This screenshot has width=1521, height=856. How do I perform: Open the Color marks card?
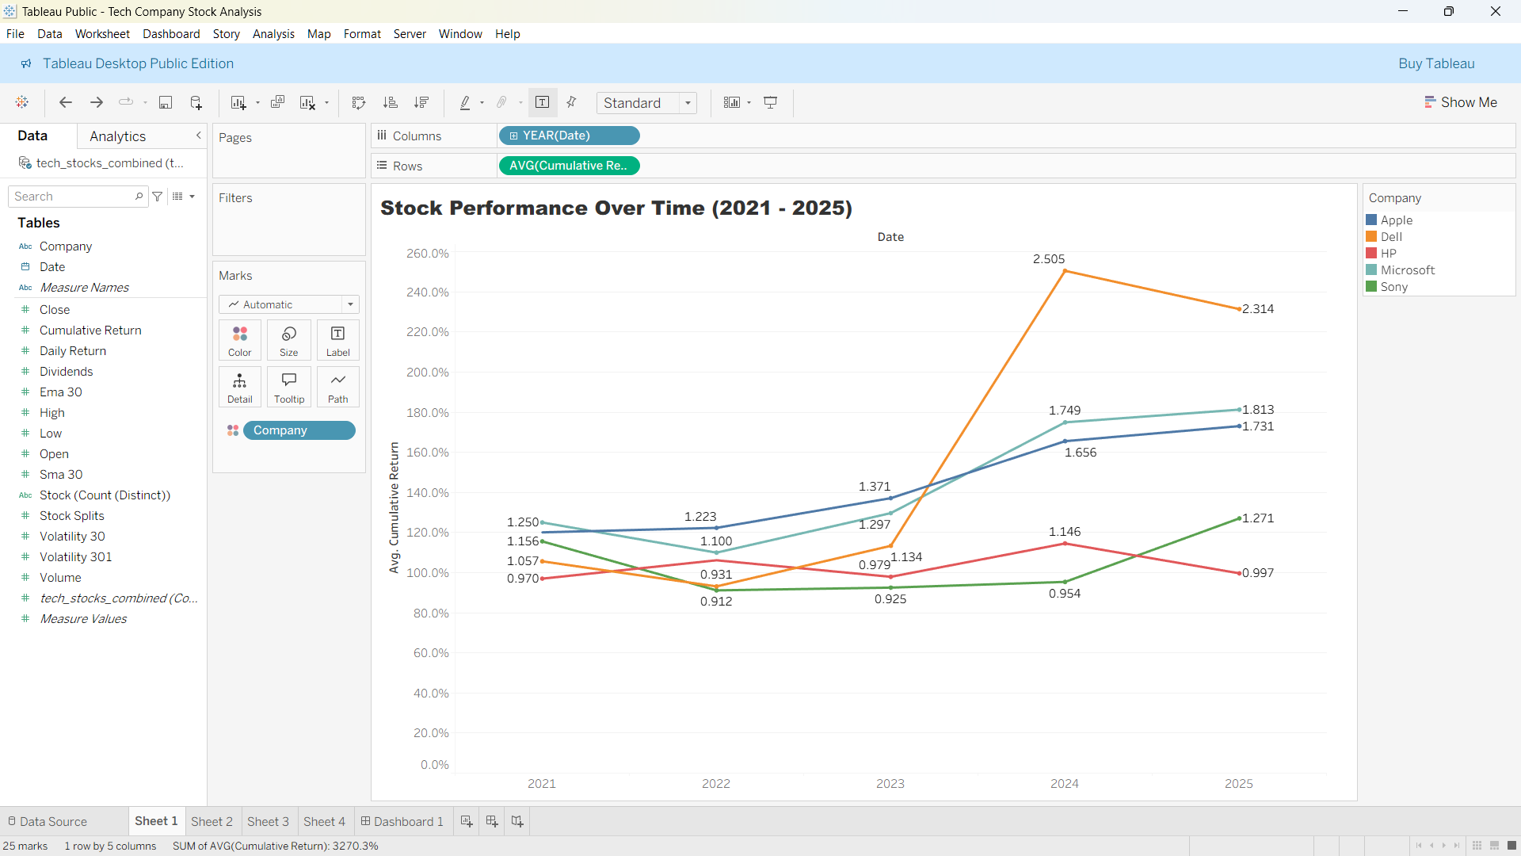pos(240,340)
